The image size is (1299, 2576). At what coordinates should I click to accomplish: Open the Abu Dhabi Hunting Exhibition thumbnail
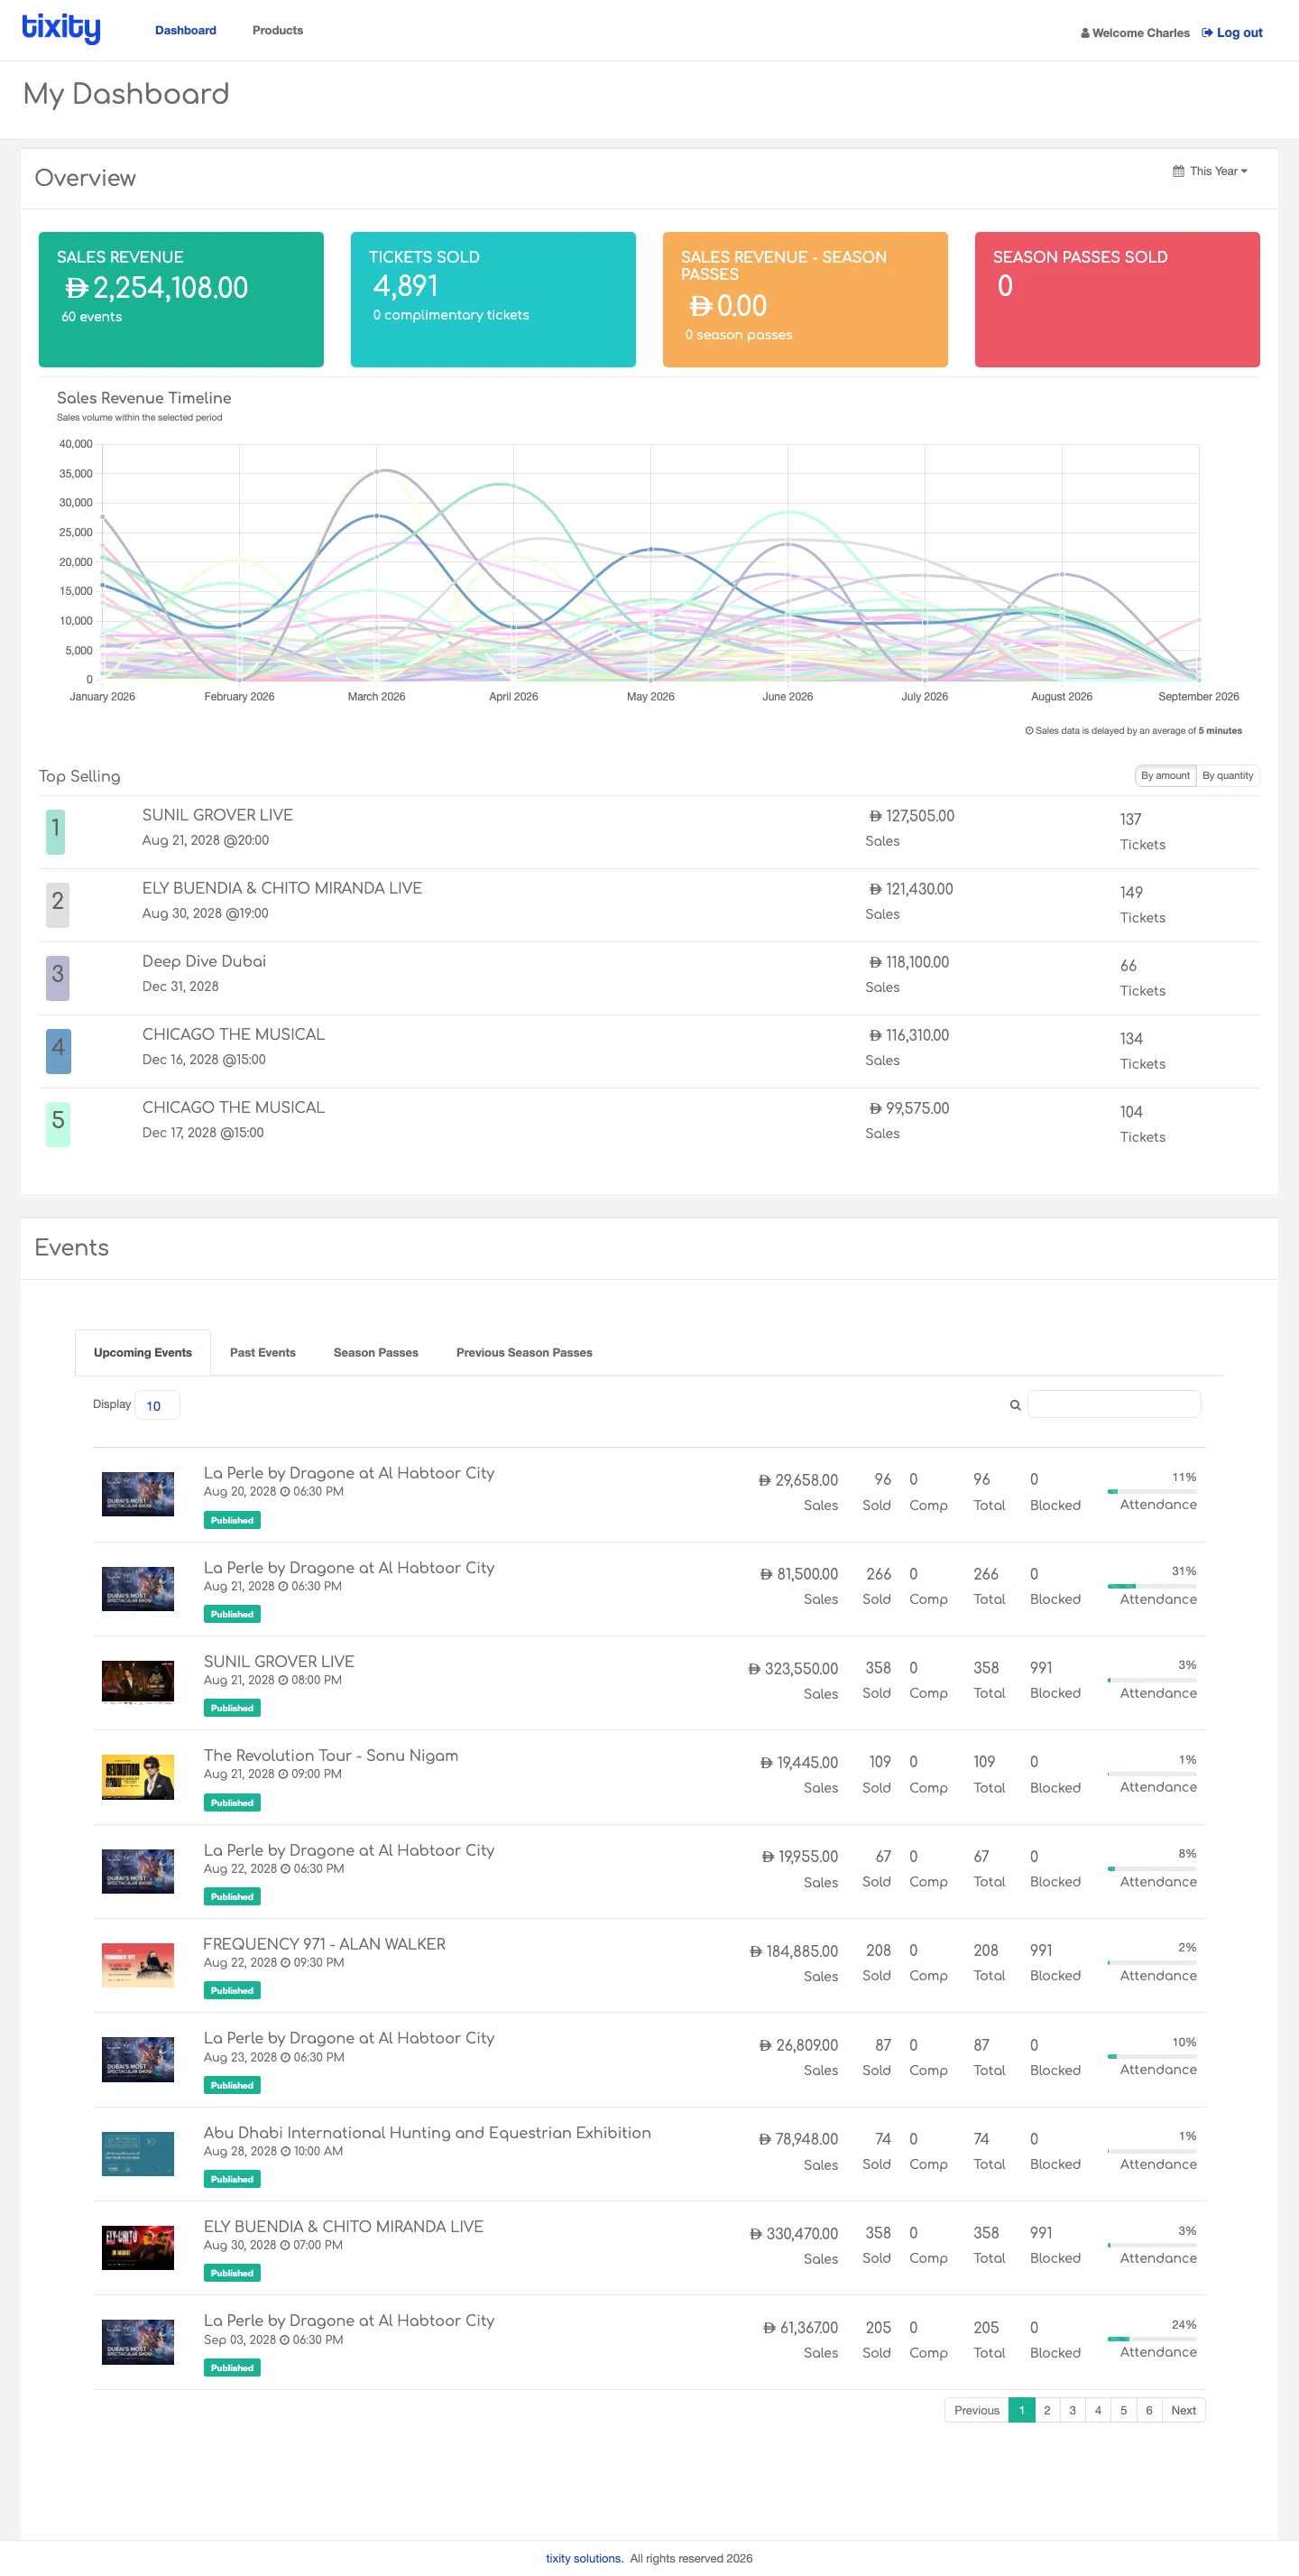tap(138, 2153)
